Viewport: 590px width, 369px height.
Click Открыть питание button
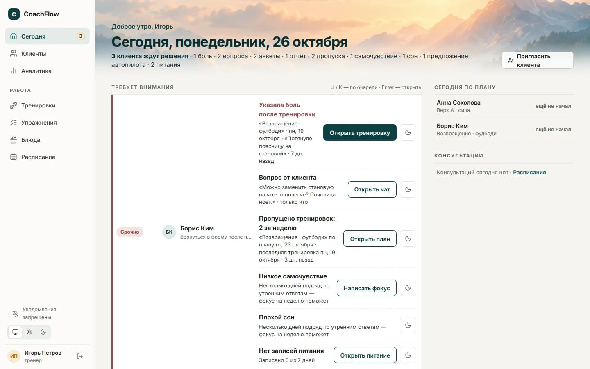coord(365,355)
